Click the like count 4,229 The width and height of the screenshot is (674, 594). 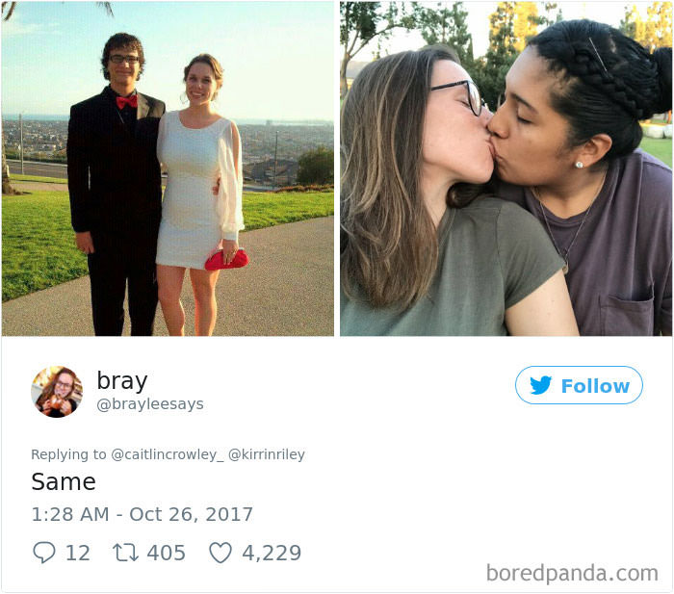coord(272,553)
